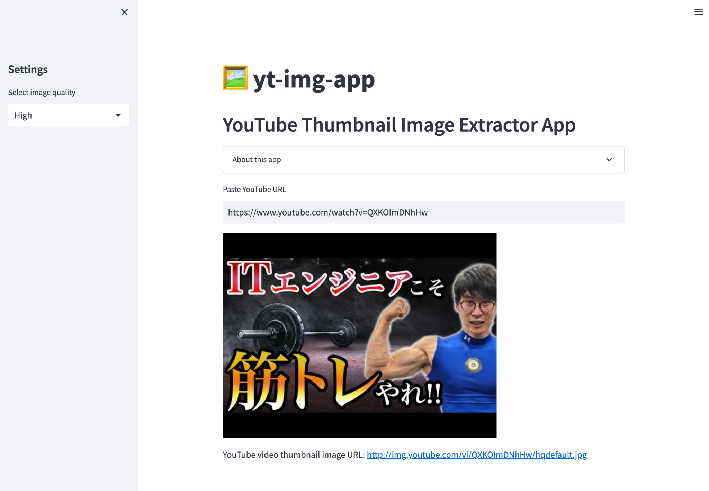This screenshot has height=491, width=709.
Task: Click the expander arrow next to About this app
Action: tap(608, 159)
